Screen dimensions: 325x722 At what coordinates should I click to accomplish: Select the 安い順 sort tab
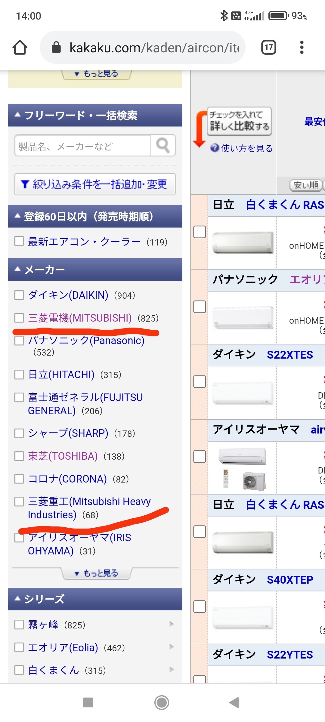[x=306, y=185]
